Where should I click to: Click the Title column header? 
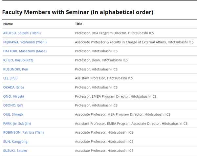click(79, 24)
